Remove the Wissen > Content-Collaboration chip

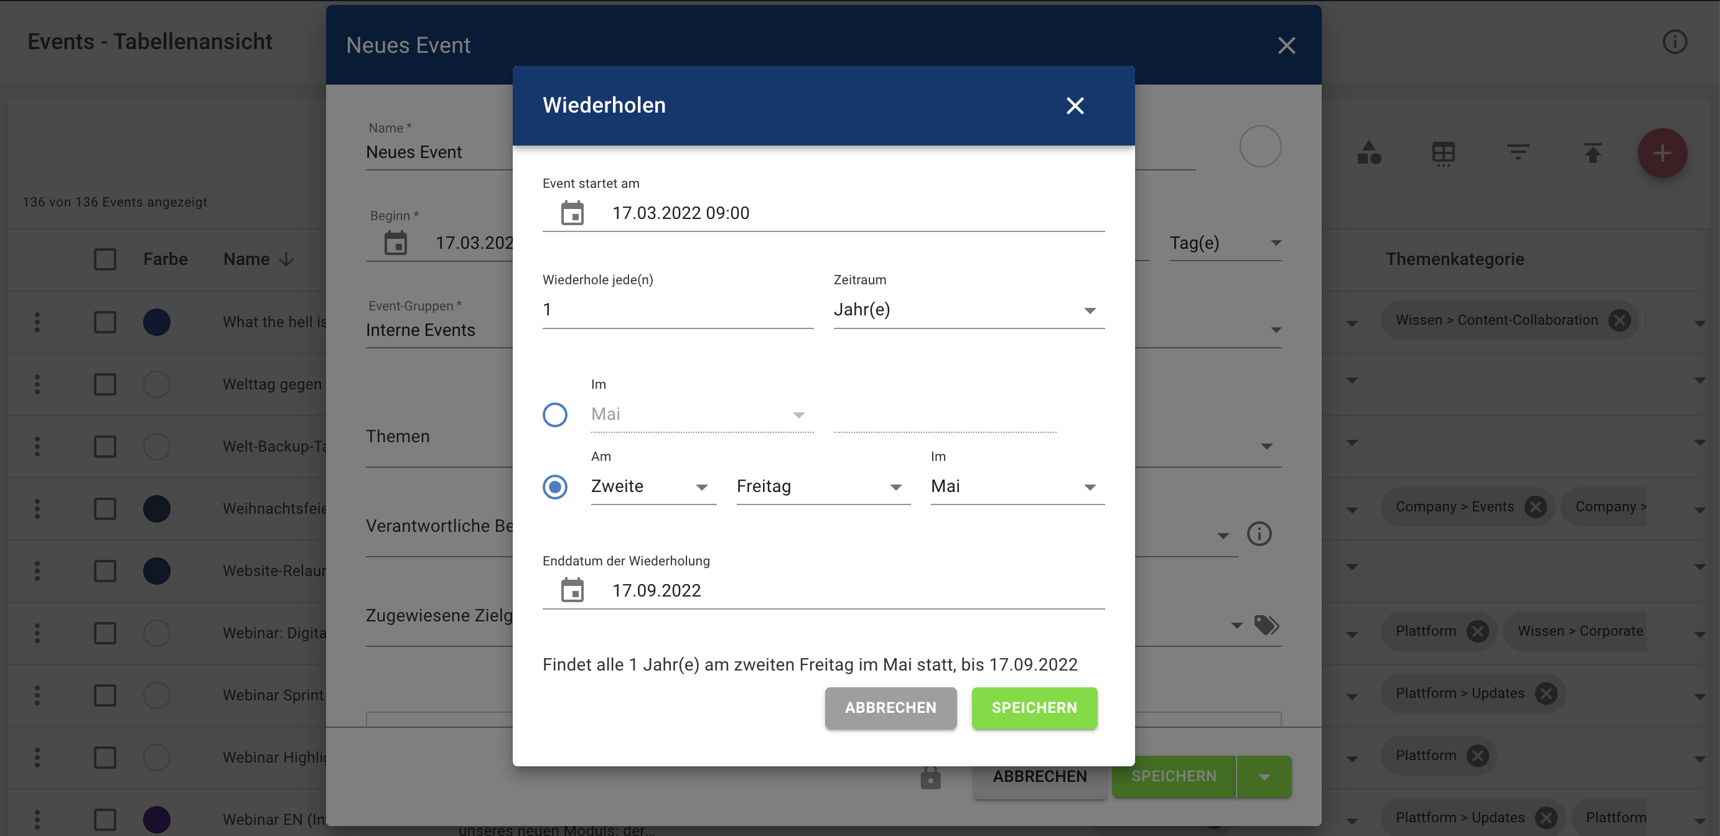(1619, 320)
